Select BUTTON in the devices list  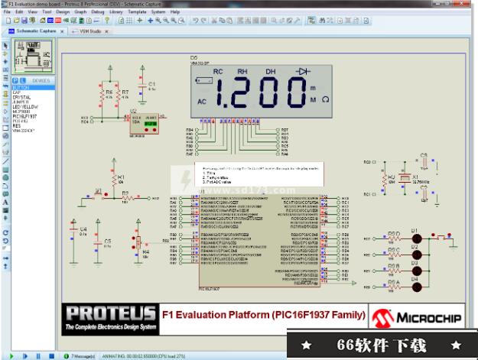[34, 88]
